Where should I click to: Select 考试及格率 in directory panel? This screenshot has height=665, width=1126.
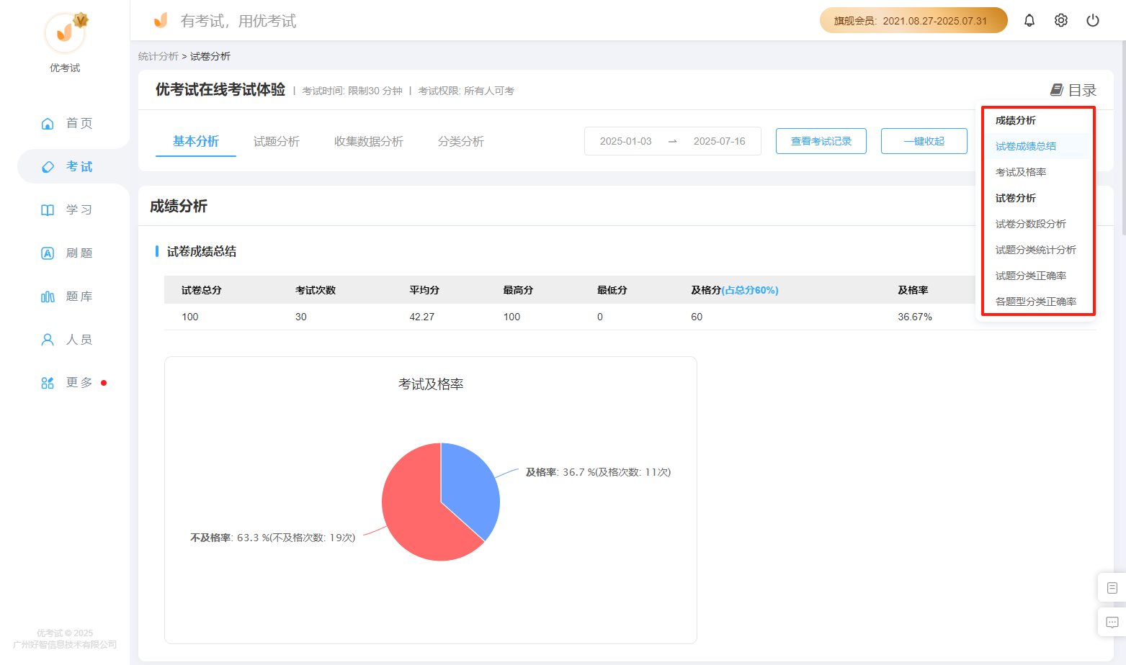(x=1021, y=172)
